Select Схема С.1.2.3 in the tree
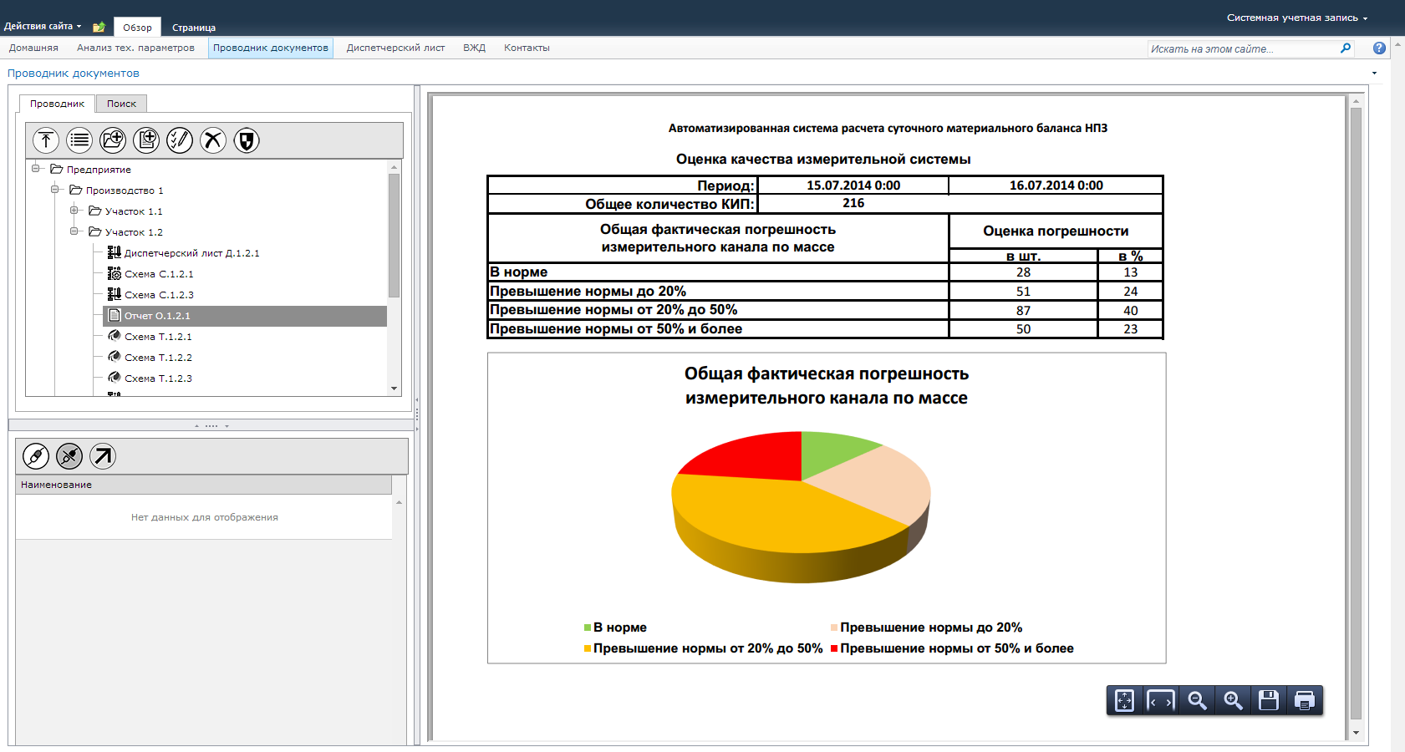The height and width of the screenshot is (752, 1405). coord(159,295)
